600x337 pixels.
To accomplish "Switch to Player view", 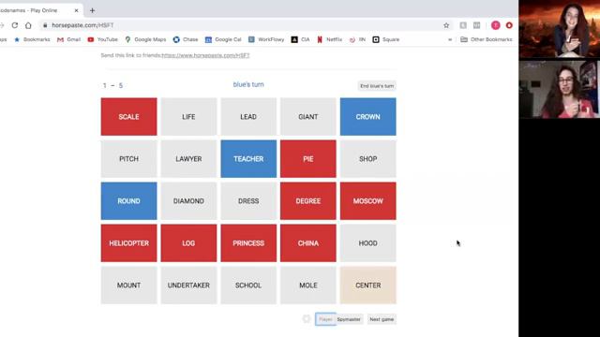I will pyautogui.click(x=325, y=319).
